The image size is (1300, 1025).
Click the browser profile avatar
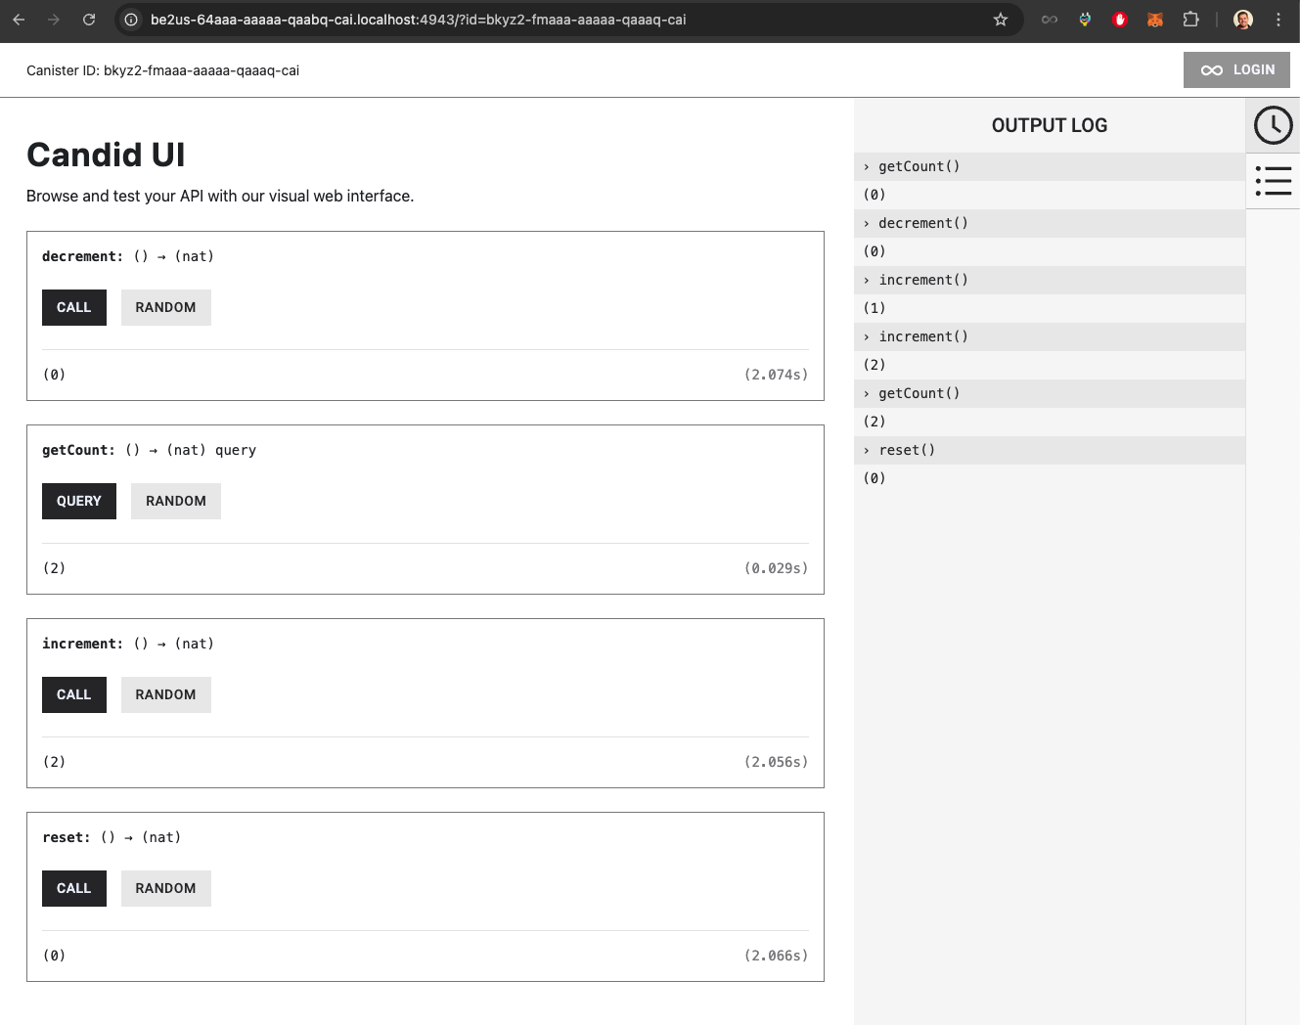click(x=1243, y=20)
